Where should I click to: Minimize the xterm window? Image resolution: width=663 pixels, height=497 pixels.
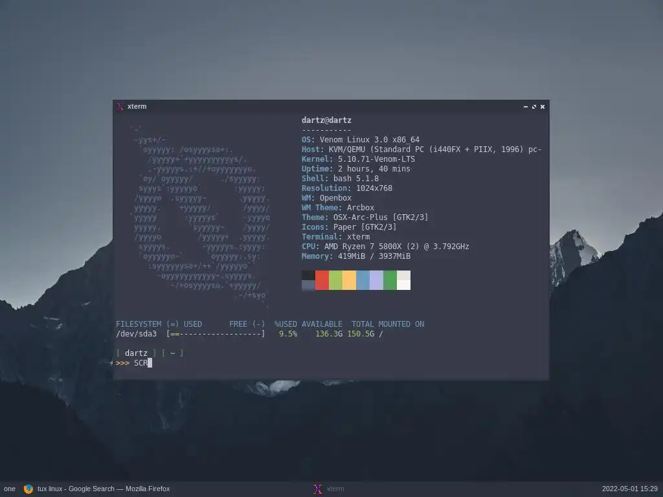pos(526,107)
